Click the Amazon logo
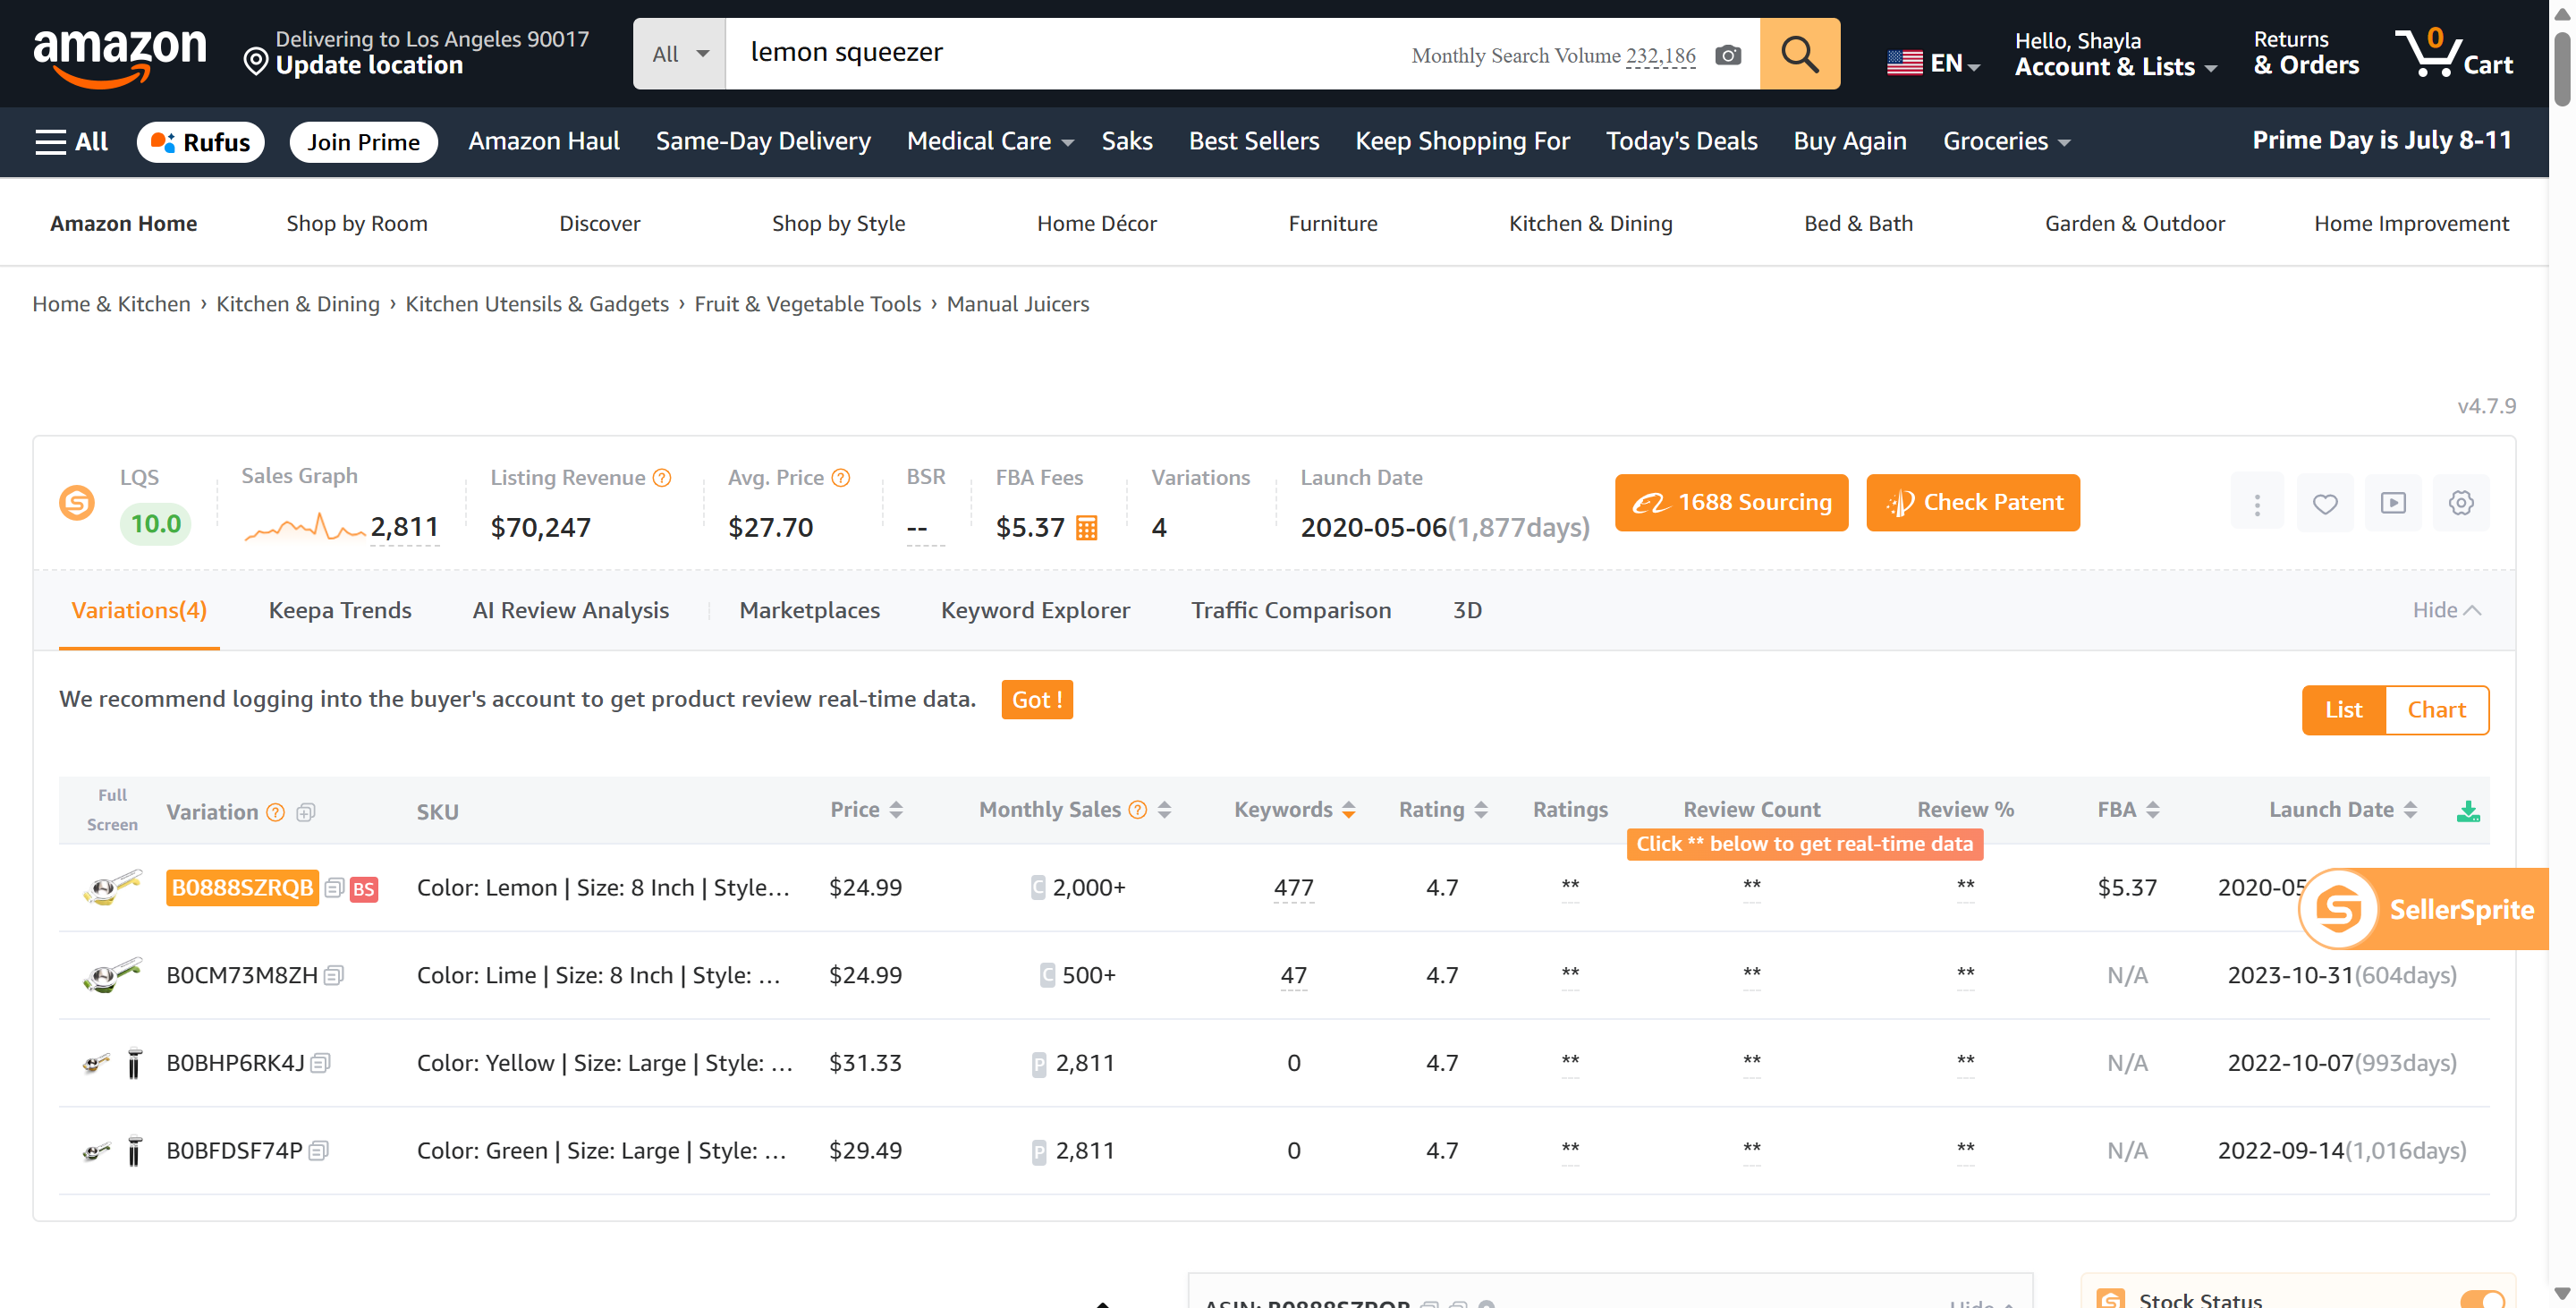Image resolution: width=2576 pixels, height=1308 pixels. pos(119,56)
